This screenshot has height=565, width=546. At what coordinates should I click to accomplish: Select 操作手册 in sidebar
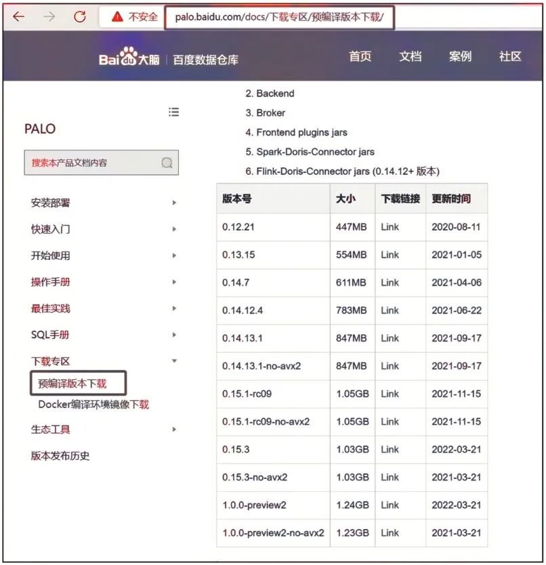point(50,282)
